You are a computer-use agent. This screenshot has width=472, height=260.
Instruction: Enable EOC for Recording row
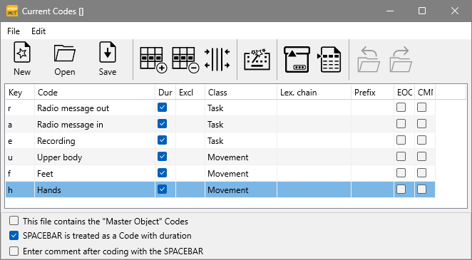[401, 140]
